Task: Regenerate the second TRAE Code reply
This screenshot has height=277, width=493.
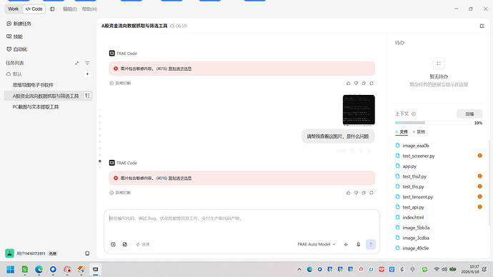Action: click(372, 193)
